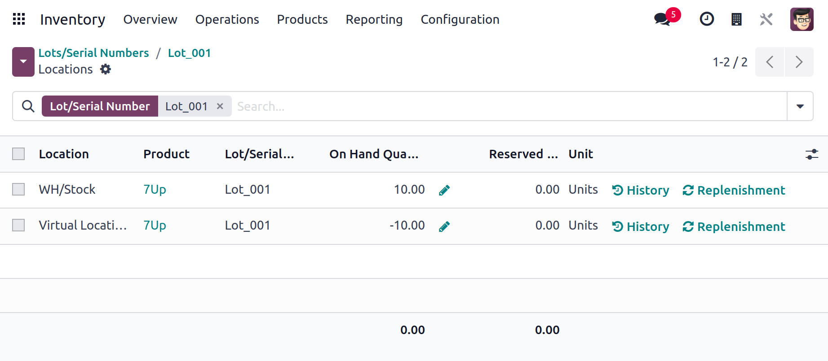Open the user avatar menu
The image size is (828, 361).
(x=802, y=19)
